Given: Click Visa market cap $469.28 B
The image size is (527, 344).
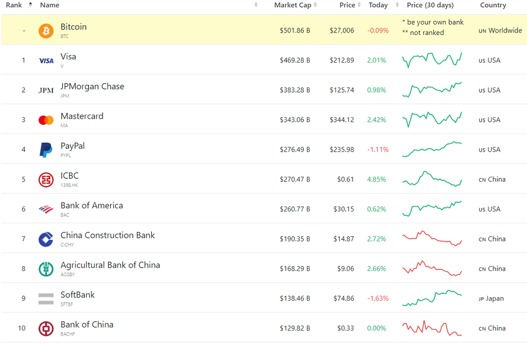Looking at the screenshot, I should pos(295,60).
